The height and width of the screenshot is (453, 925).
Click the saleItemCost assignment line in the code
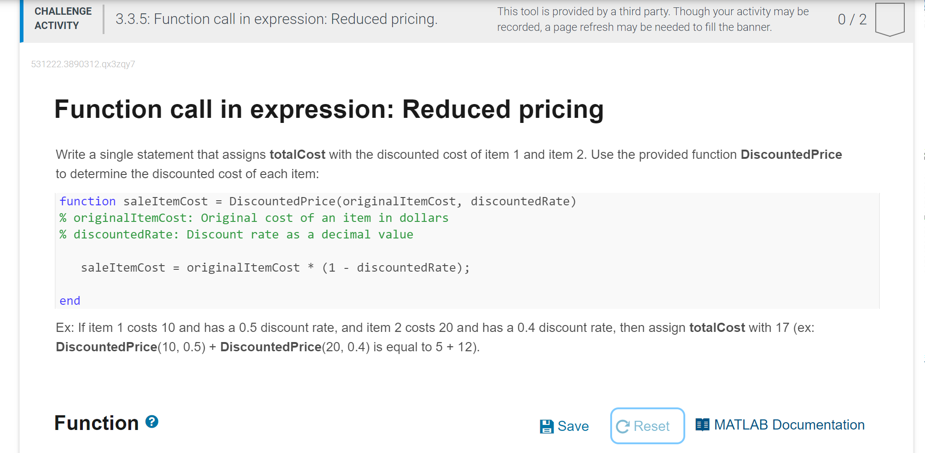(x=275, y=267)
